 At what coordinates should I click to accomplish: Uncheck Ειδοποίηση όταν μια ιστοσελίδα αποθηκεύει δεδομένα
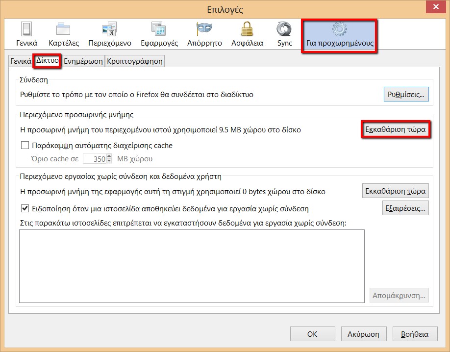click(25, 208)
